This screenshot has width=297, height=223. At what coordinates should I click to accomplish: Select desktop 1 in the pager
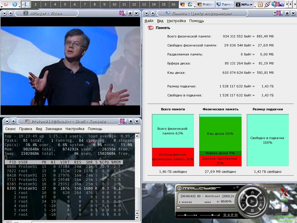(26, 4)
